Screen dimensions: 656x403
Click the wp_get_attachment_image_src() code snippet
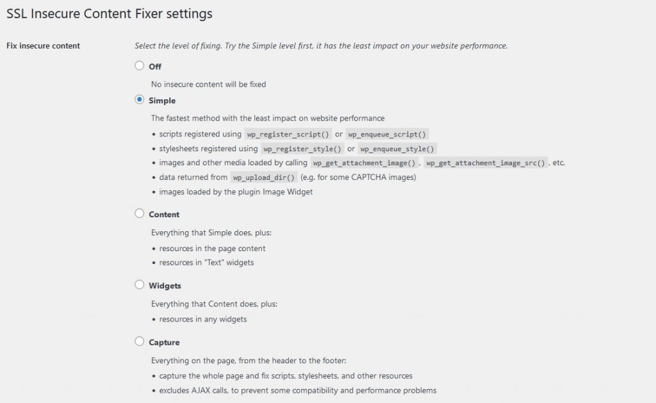(486, 163)
